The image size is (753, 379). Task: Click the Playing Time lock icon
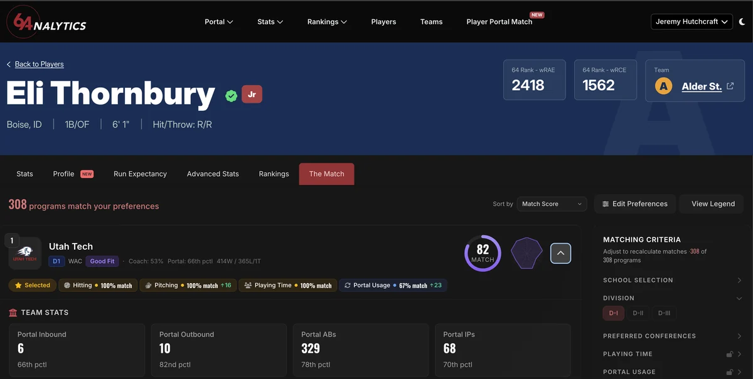click(x=729, y=354)
